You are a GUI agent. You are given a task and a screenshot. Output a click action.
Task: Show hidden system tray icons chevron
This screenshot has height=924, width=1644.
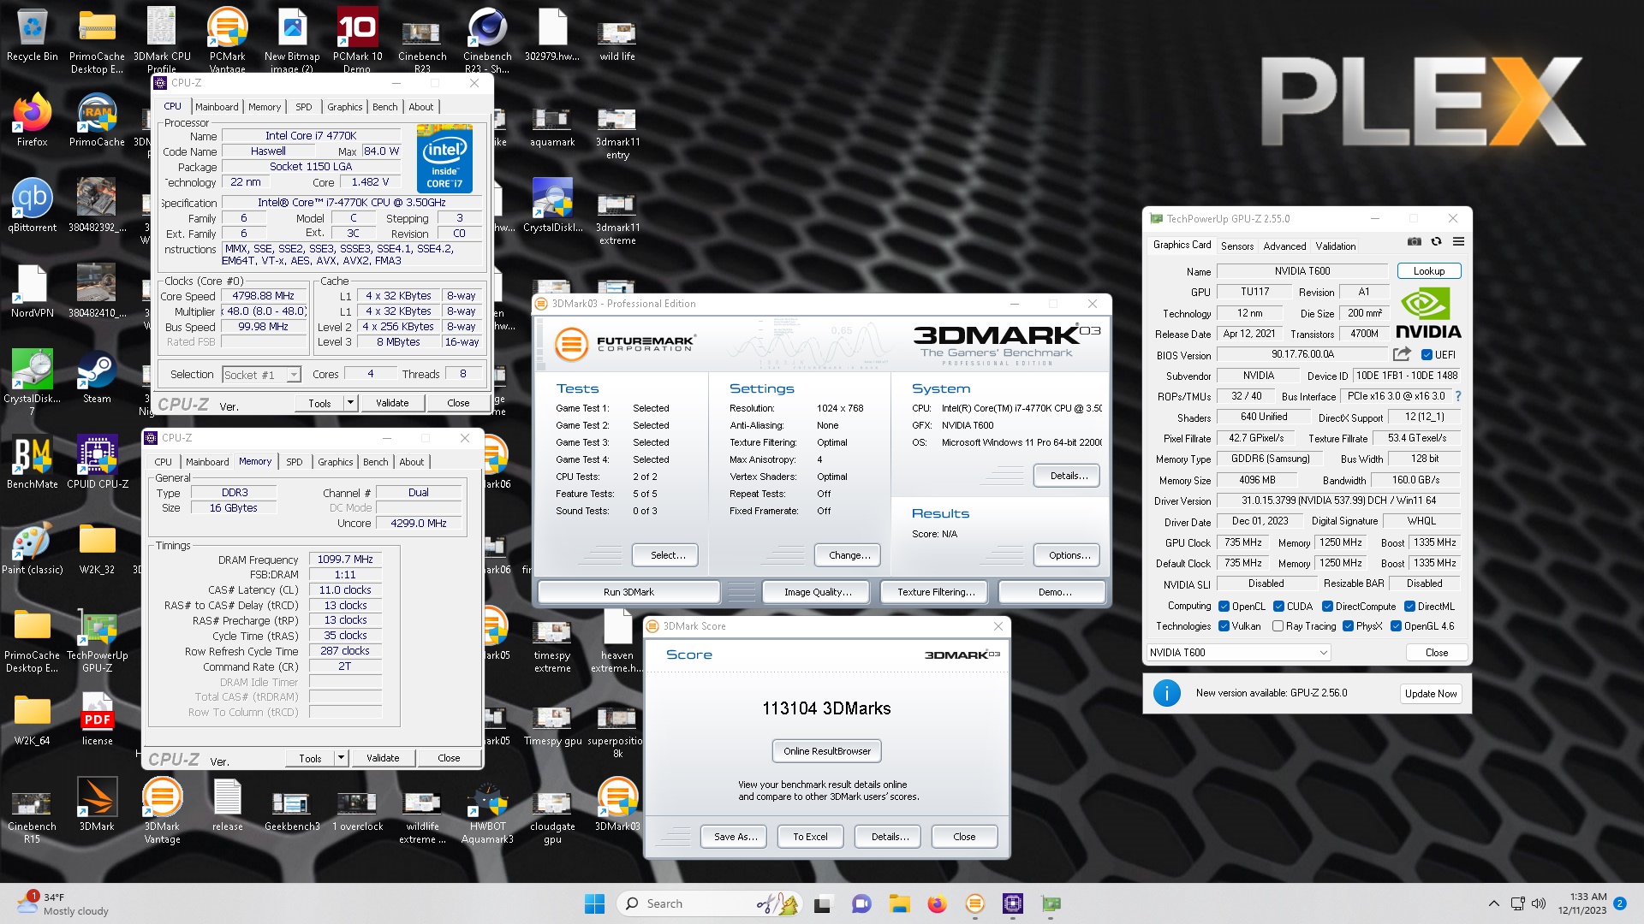[1494, 903]
